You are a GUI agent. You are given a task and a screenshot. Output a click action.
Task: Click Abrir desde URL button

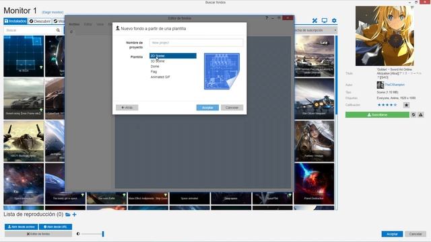pos(55,227)
